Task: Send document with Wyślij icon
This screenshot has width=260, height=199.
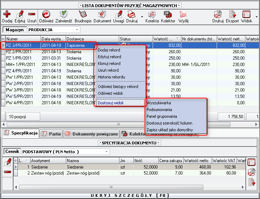Action: pyautogui.click(x=184, y=15)
